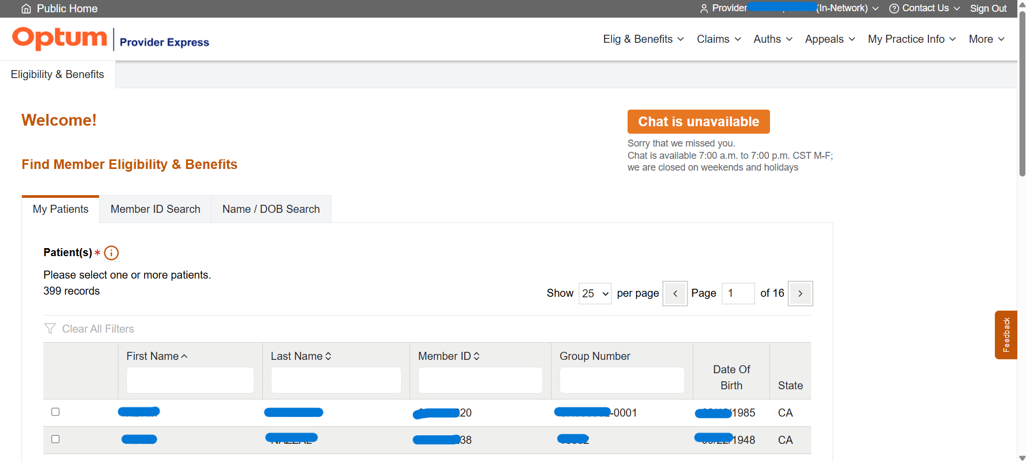The height and width of the screenshot is (462, 1027).
Task: Open the Feedback side tab
Action: [1006, 335]
